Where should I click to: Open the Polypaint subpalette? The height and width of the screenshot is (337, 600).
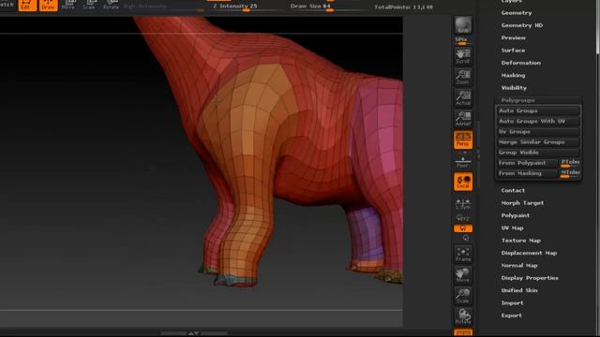click(x=515, y=215)
